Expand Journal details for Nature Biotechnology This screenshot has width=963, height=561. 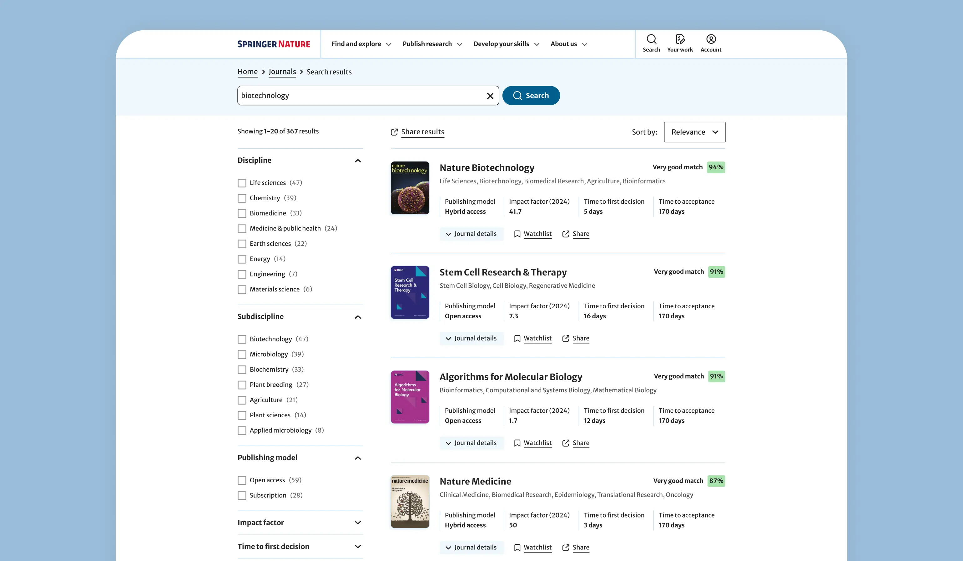click(x=471, y=234)
